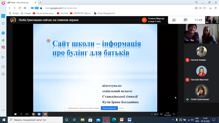The height and width of the screenshot is (123, 219).
Task: Click the Сховати link in sharing bar
Action: tap(122, 108)
